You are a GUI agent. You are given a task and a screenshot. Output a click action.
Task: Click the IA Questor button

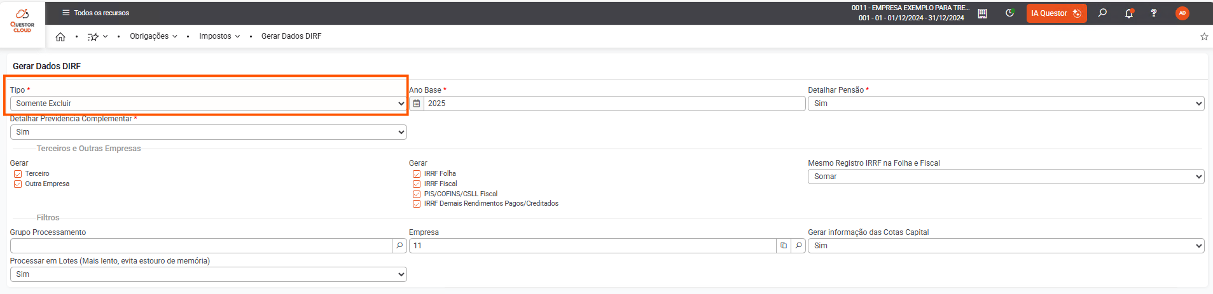click(x=1056, y=13)
